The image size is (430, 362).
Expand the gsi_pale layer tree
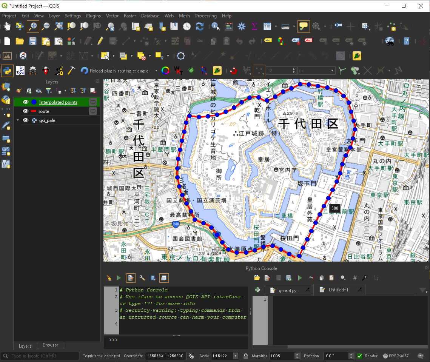[17, 120]
